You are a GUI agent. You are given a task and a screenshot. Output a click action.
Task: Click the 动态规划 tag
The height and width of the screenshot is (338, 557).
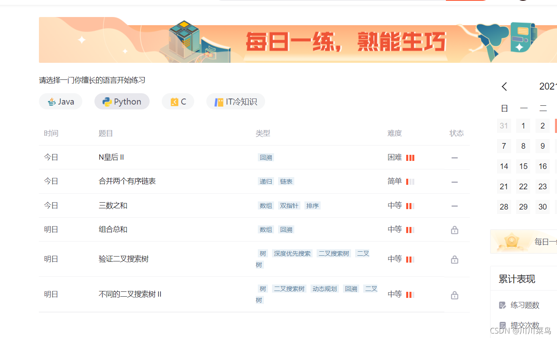pyautogui.click(x=325, y=289)
